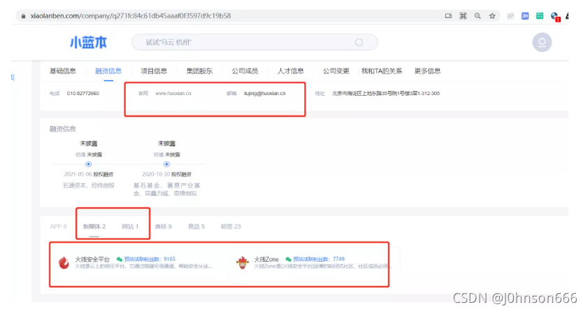588x312 pixels.
Task: Click the 火线Zone description text
Action: click(x=323, y=267)
